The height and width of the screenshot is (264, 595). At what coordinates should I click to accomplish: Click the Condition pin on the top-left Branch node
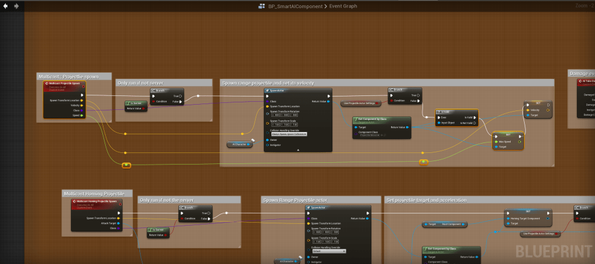153,102
